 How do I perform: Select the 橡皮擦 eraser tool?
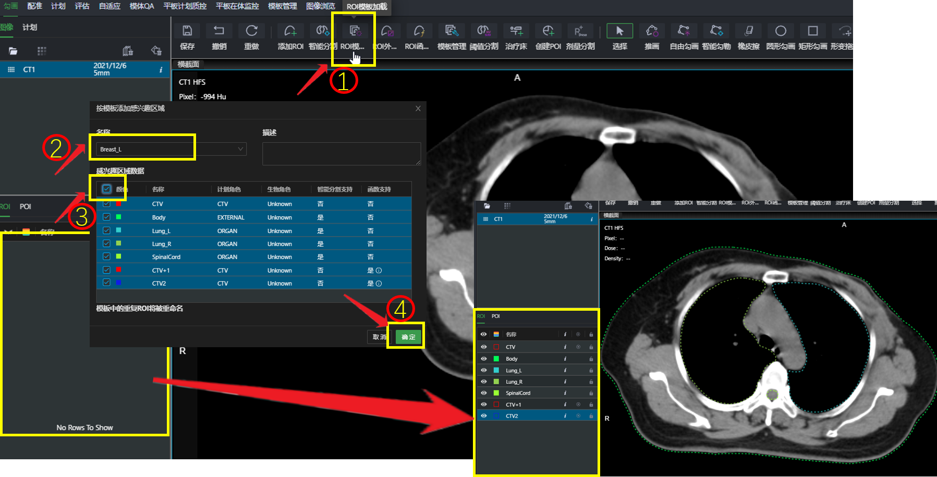tap(749, 31)
